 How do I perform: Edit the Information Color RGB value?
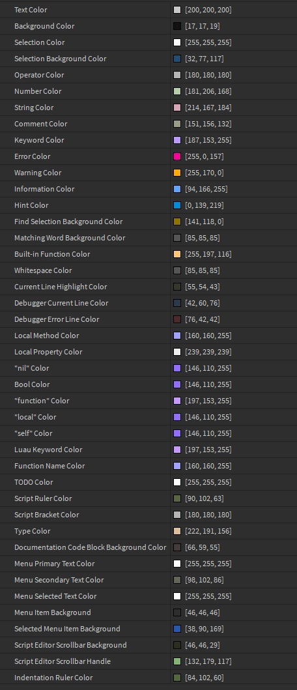206,189
